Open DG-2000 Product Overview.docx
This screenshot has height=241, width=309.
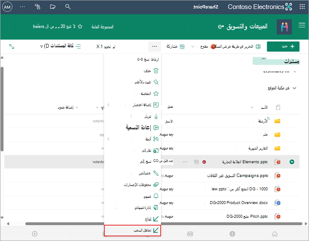click(x=239, y=202)
